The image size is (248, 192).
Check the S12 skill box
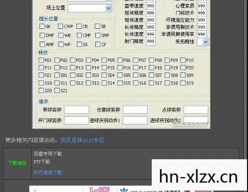pyautogui.click(x=72, y=83)
